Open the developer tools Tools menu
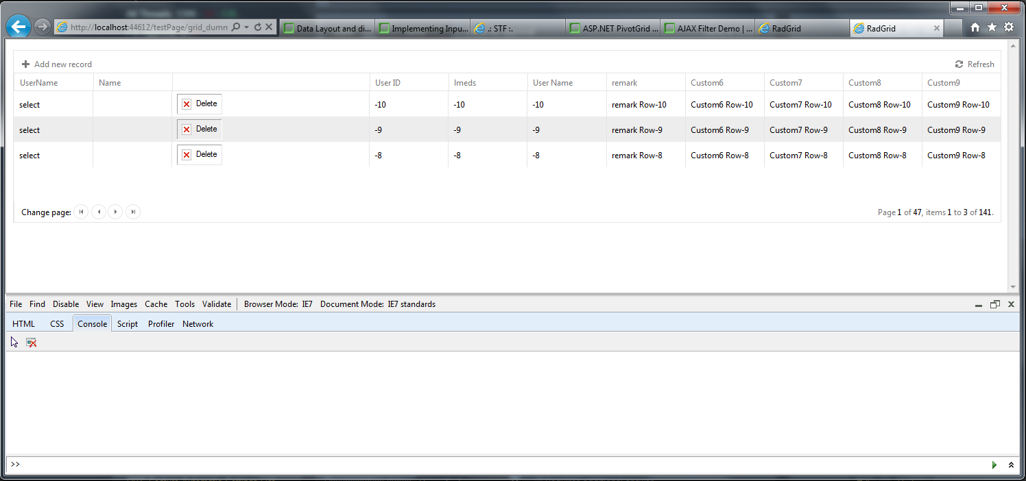 click(x=184, y=304)
